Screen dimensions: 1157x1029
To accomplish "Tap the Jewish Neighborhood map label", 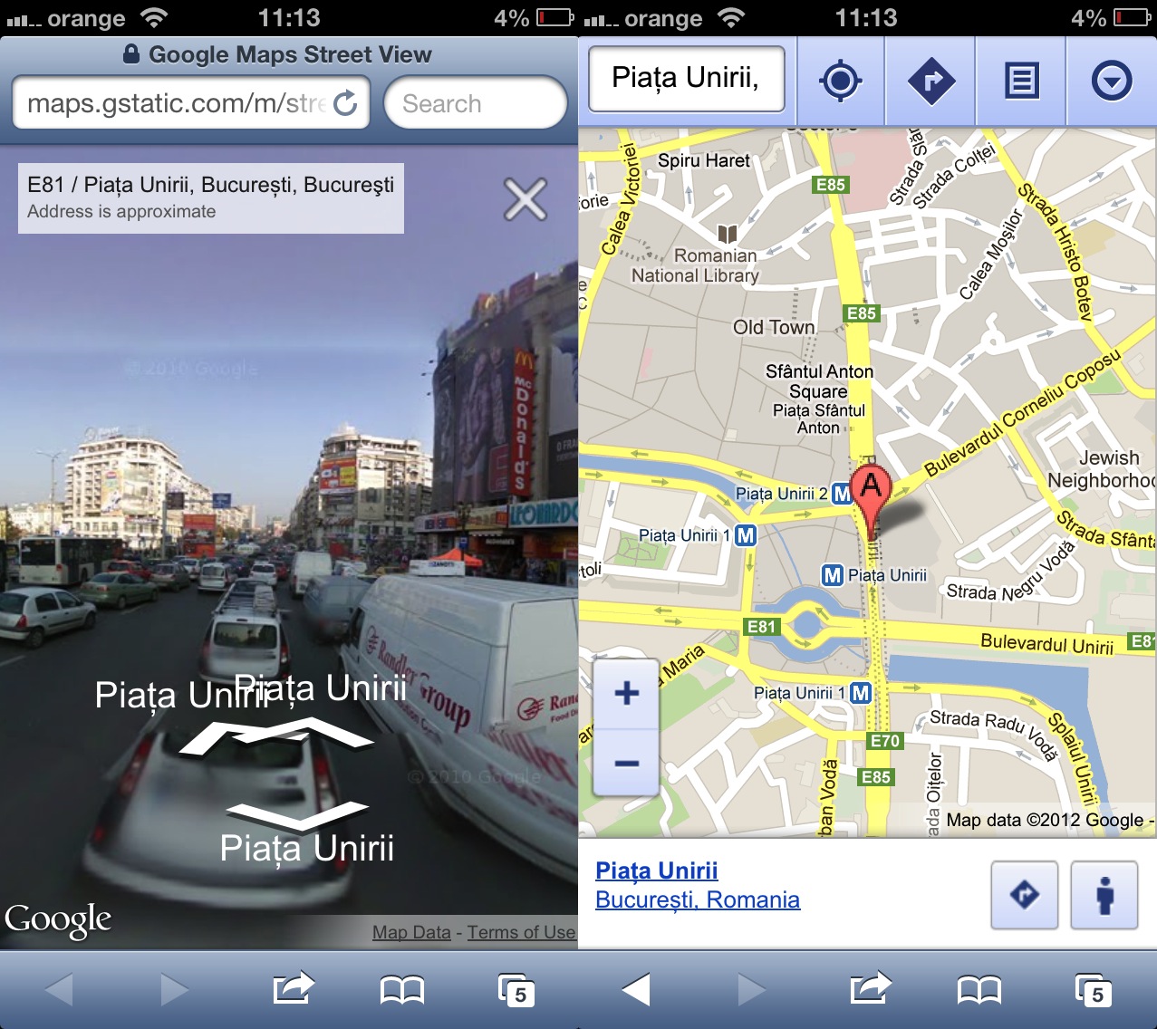I will [x=1102, y=469].
